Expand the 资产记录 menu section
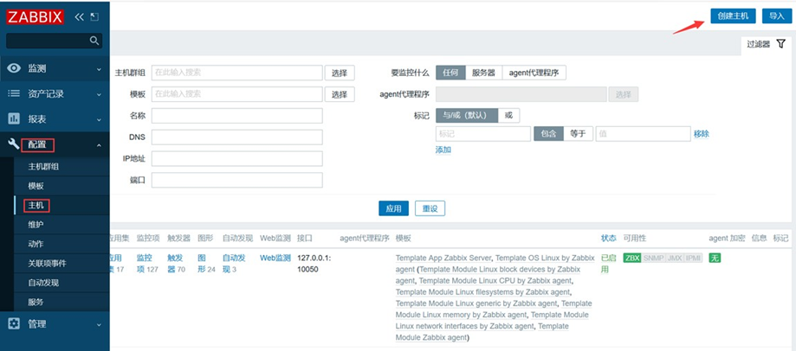This screenshot has width=796, height=351. pyautogui.click(x=99, y=94)
